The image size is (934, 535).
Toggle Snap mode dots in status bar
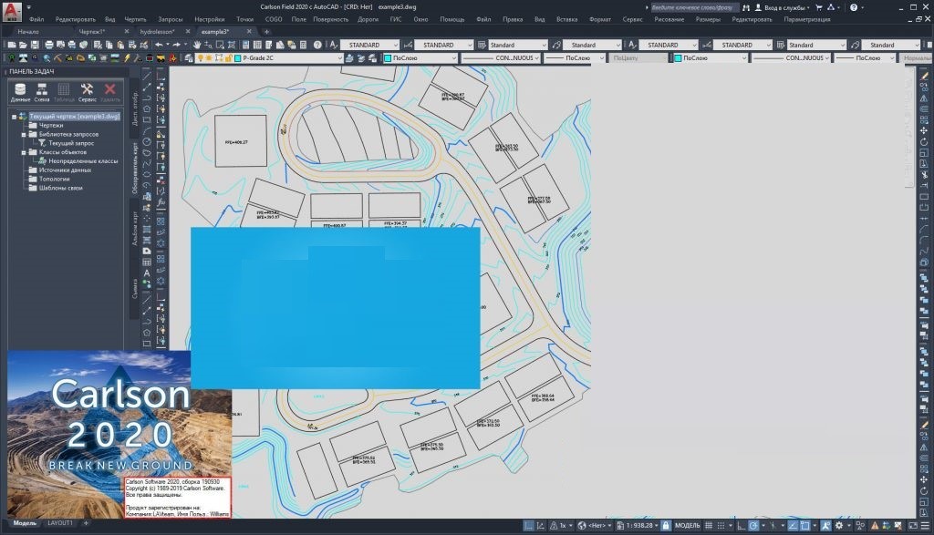pos(721,526)
